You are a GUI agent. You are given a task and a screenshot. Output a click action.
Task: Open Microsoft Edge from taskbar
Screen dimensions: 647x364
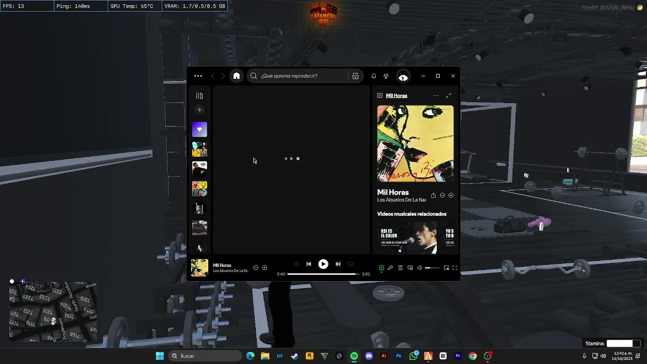(250, 356)
